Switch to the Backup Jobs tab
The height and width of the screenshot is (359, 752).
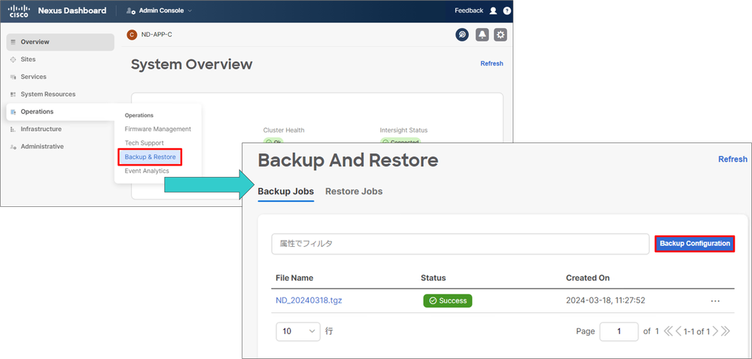pos(286,191)
